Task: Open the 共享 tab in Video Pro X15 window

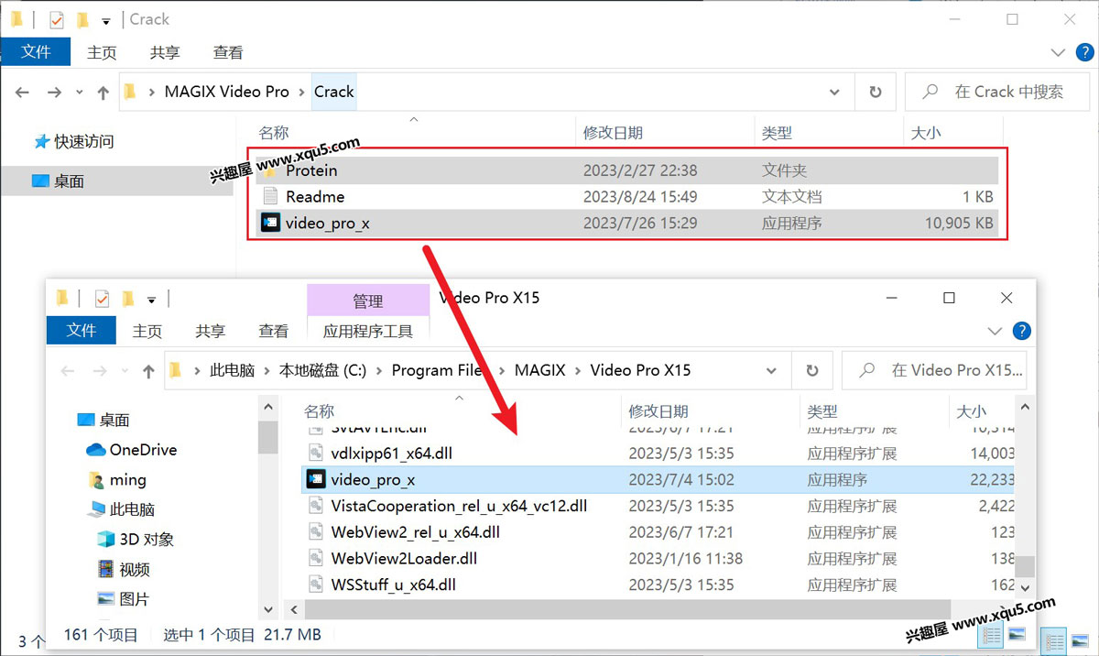Action: point(211,331)
